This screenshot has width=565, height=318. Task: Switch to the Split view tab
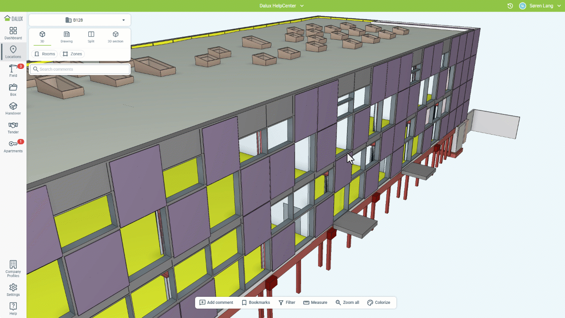pyautogui.click(x=91, y=37)
